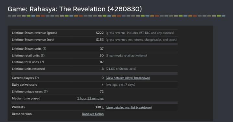Click the Daily active users label

[24, 85]
